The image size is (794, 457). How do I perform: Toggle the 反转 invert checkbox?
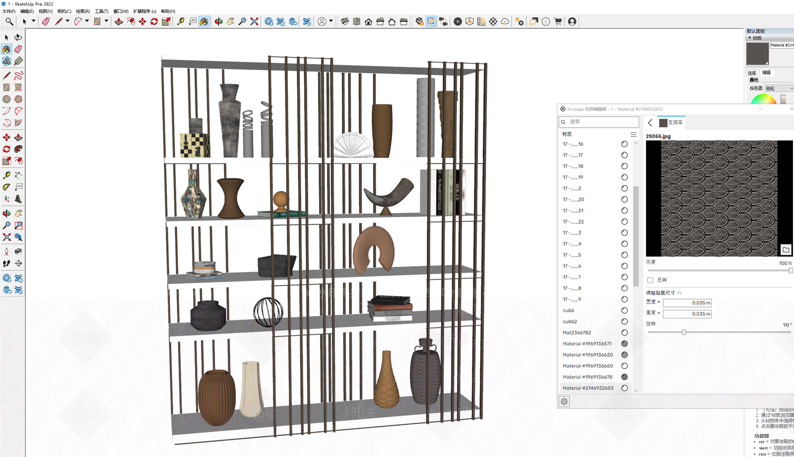click(650, 280)
